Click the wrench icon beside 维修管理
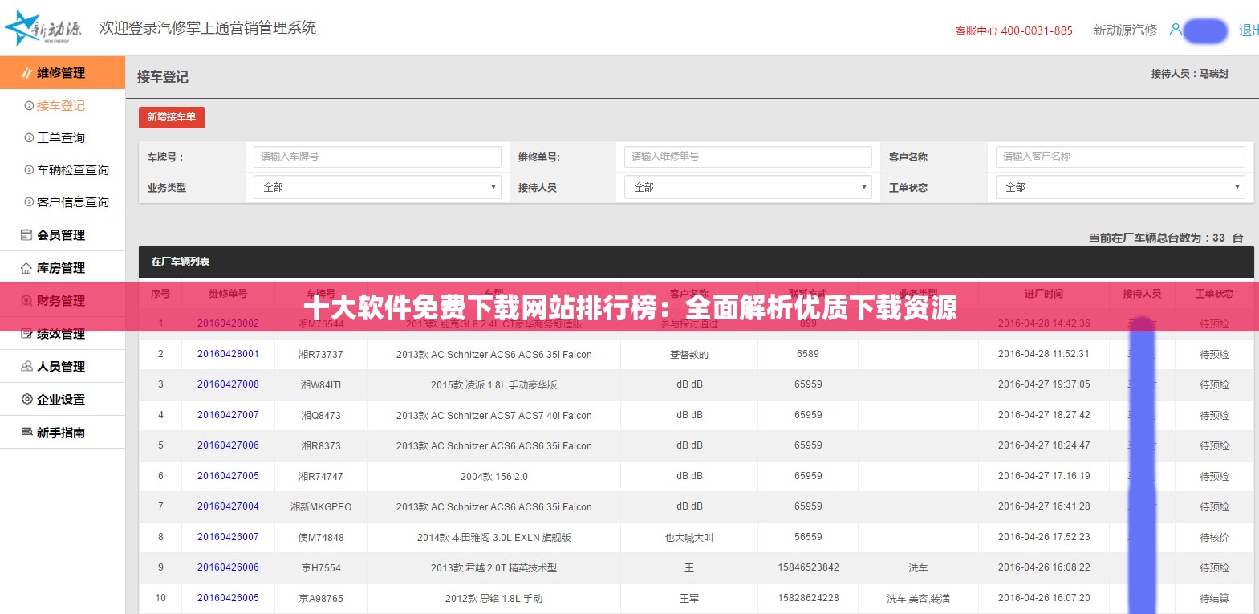 click(27, 73)
